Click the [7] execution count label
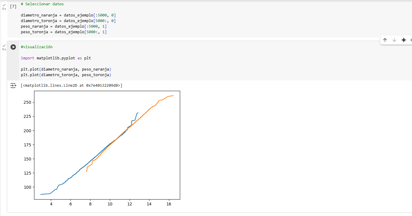This screenshot has height=216, width=412. point(13,6)
